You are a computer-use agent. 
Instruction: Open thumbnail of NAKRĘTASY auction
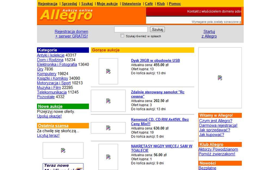coord(108,157)
